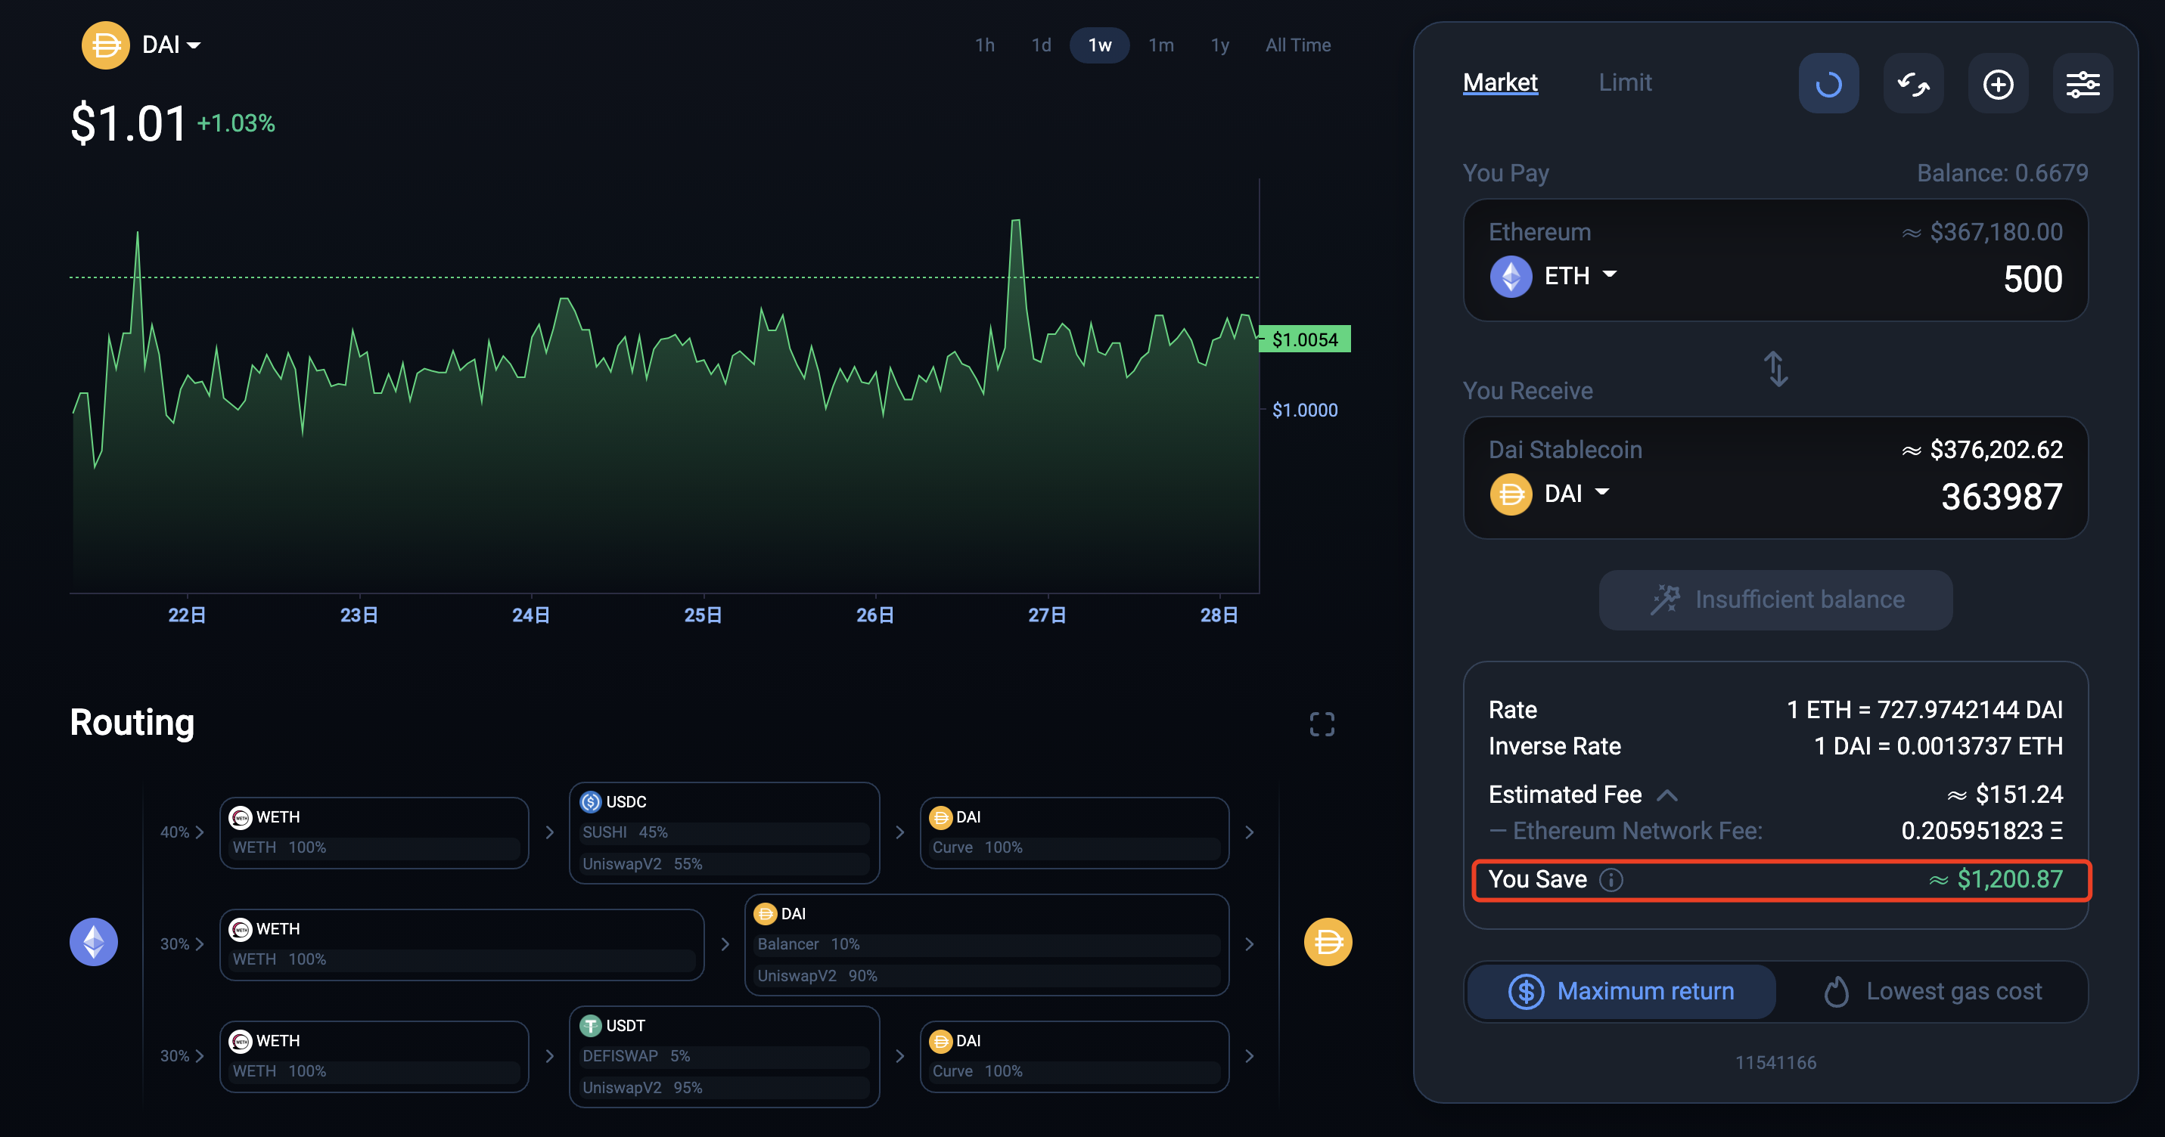Click the You Save info icon
The image size is (2165, 1137).
[x=1611, y=879]
